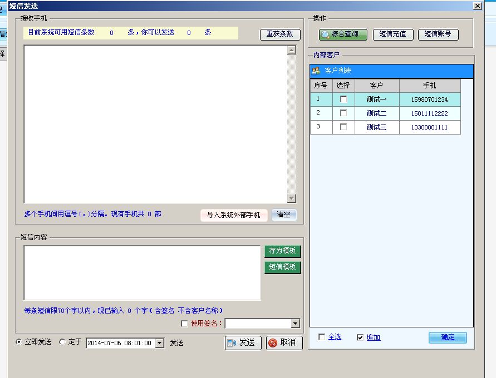Image resolution: width=496 pixels, height=378 pixels.
Task: Select the 定于 scheduled send radio button
Action: [62, 342]
